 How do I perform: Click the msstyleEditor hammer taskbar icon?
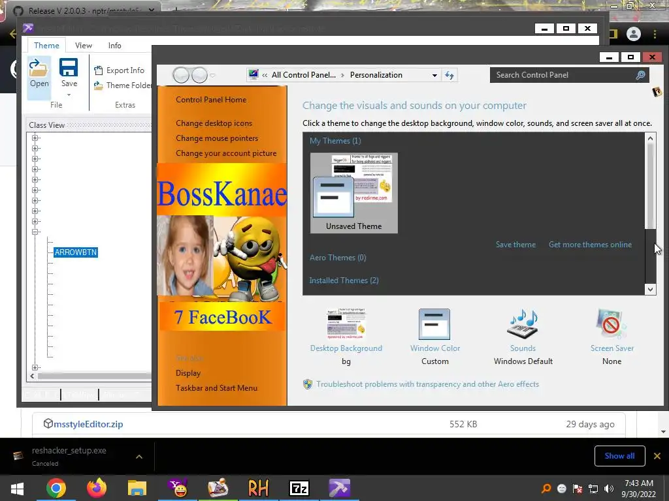point(340,488)
